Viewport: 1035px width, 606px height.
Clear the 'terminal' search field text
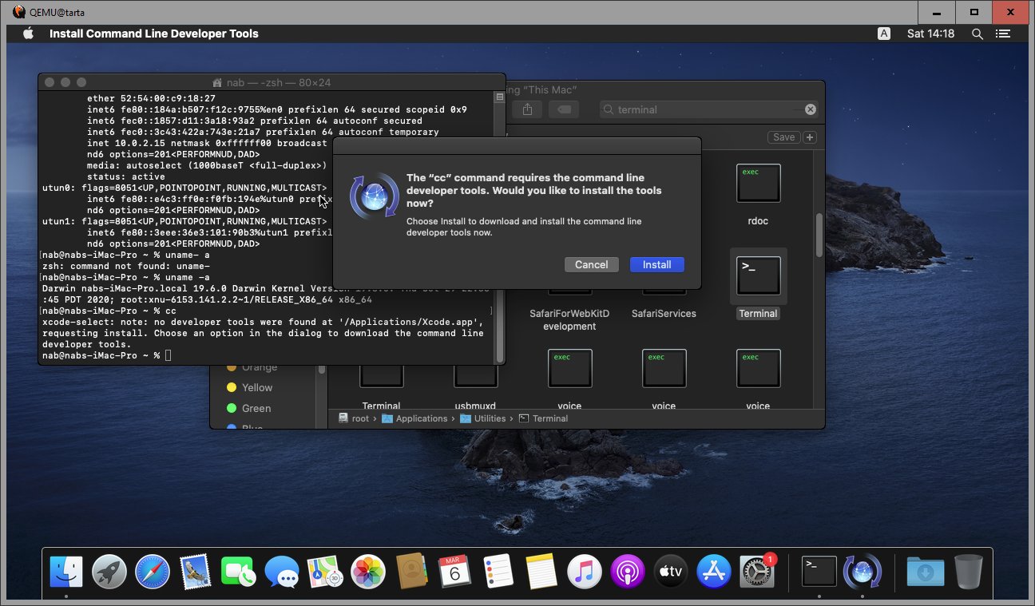[810, 109]
